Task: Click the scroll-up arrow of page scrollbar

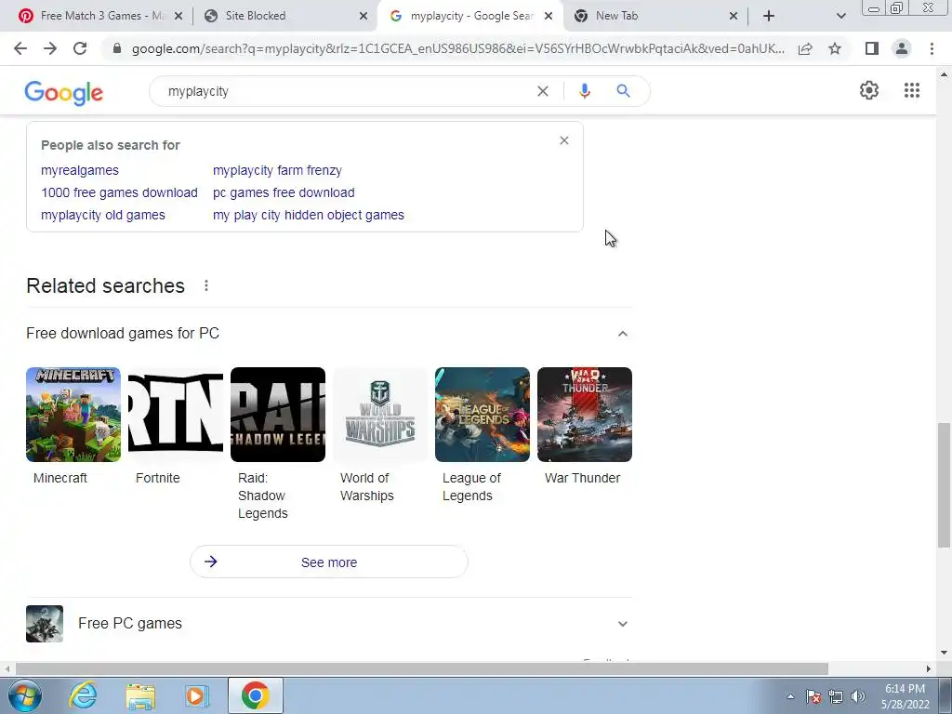Action: coord(944,74)
